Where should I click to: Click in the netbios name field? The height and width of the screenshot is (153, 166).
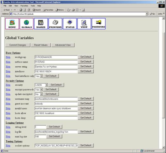click(x=56, y=62)
